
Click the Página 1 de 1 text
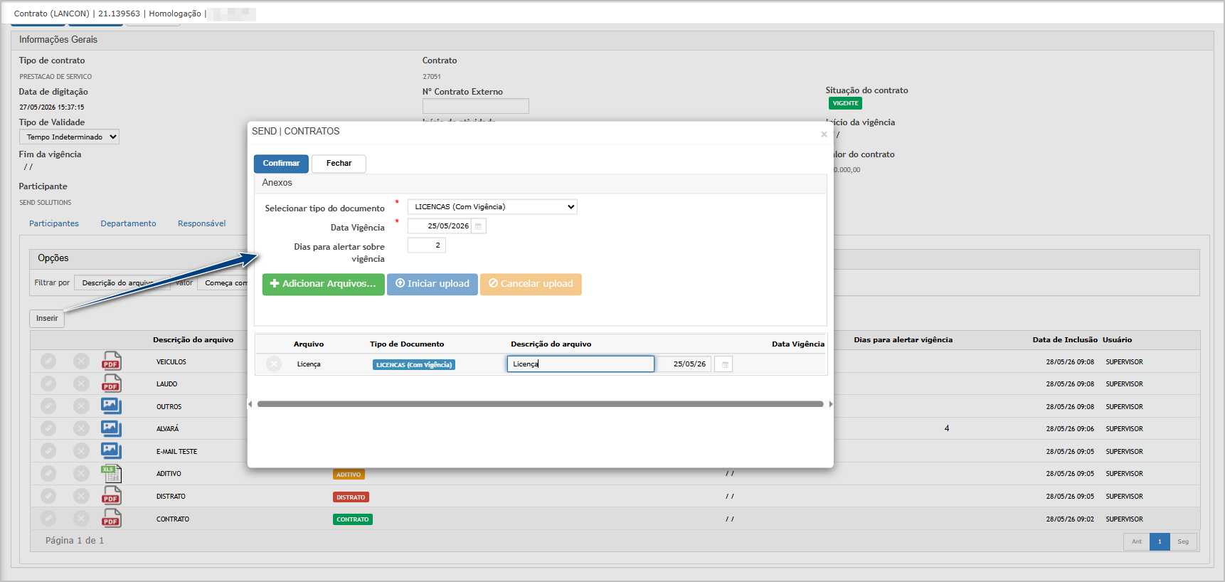tap(75, 541)
